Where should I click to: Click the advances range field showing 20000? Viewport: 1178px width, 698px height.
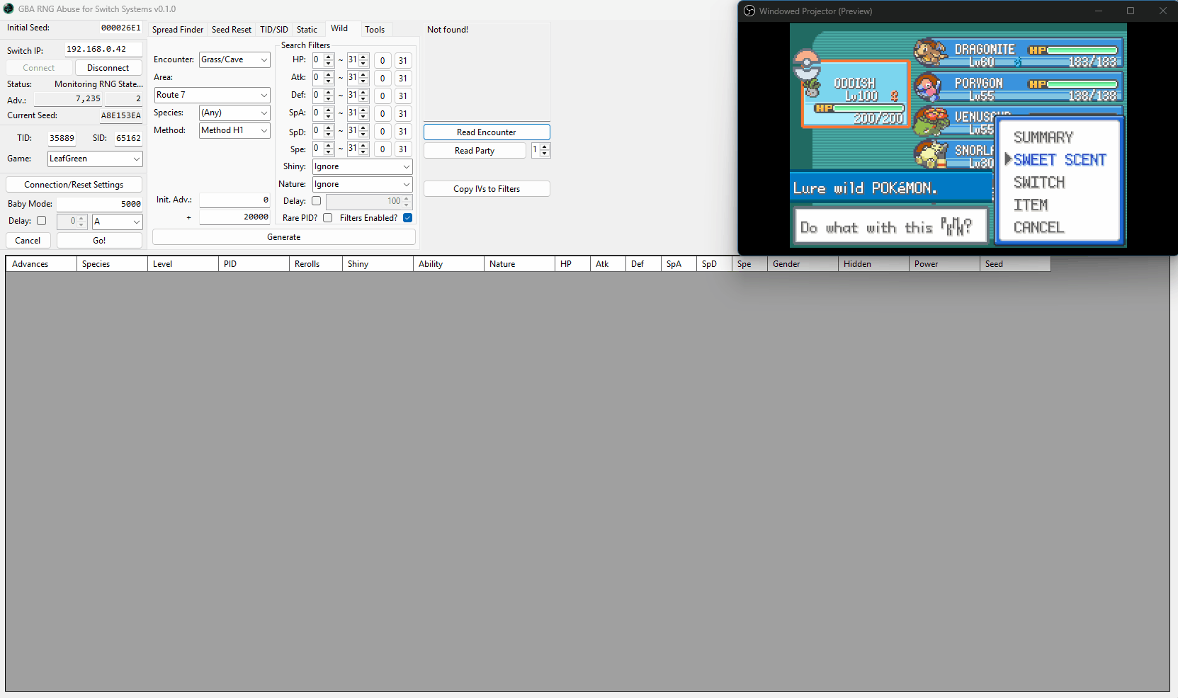pyautogui.click(x=234, y=217)
